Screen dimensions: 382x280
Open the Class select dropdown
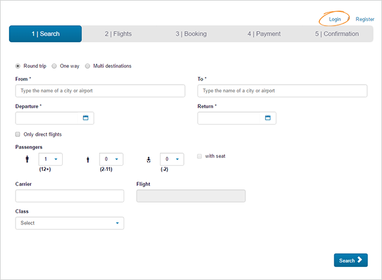pos(69,223)
